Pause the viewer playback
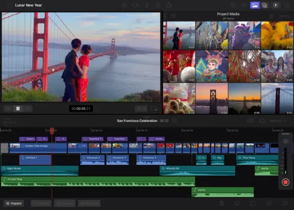This screenshot has height=210, width=294. click(18, 108)
